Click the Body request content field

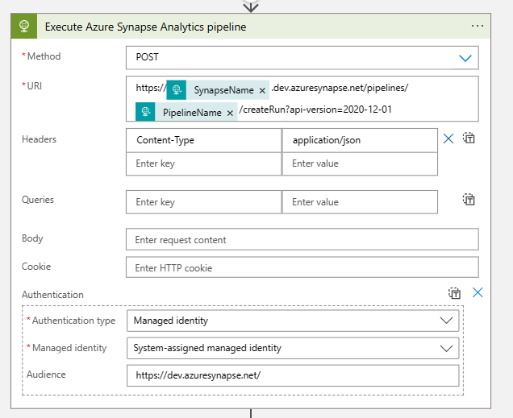302,239
